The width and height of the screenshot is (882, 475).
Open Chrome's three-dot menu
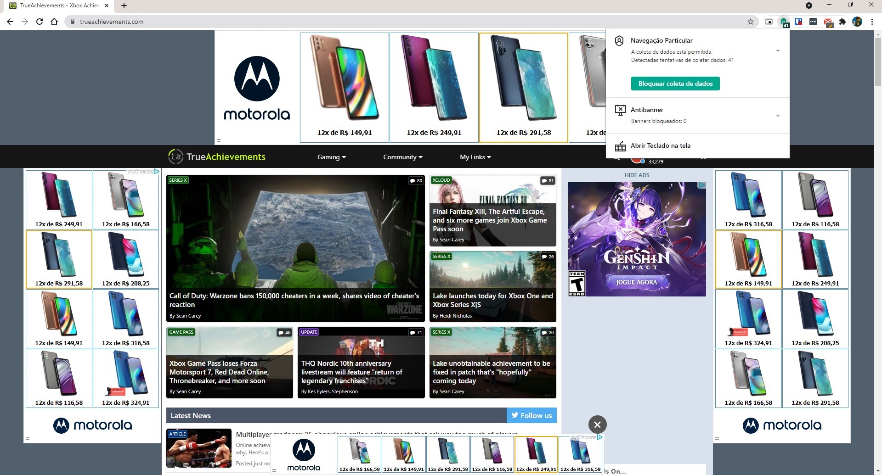[x=872, y=22]
